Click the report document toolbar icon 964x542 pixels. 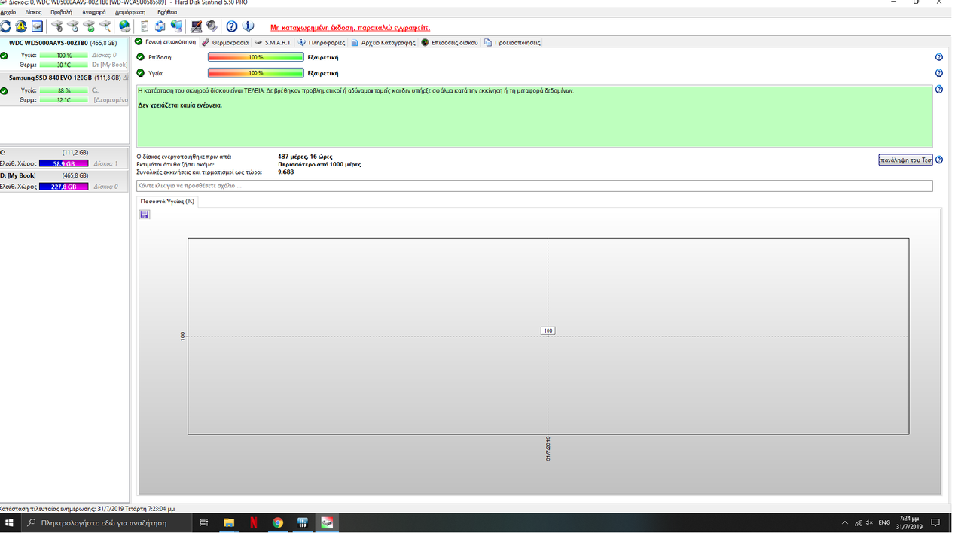[x=144, y=26]
